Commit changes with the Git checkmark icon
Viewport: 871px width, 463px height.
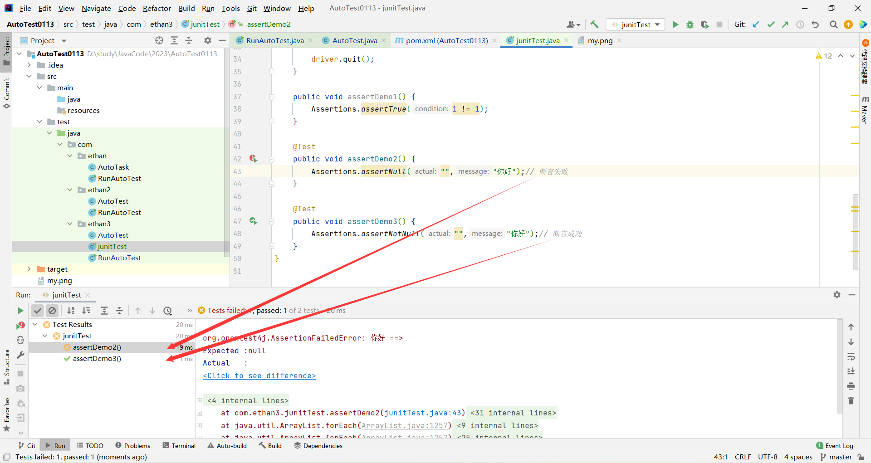771,24
